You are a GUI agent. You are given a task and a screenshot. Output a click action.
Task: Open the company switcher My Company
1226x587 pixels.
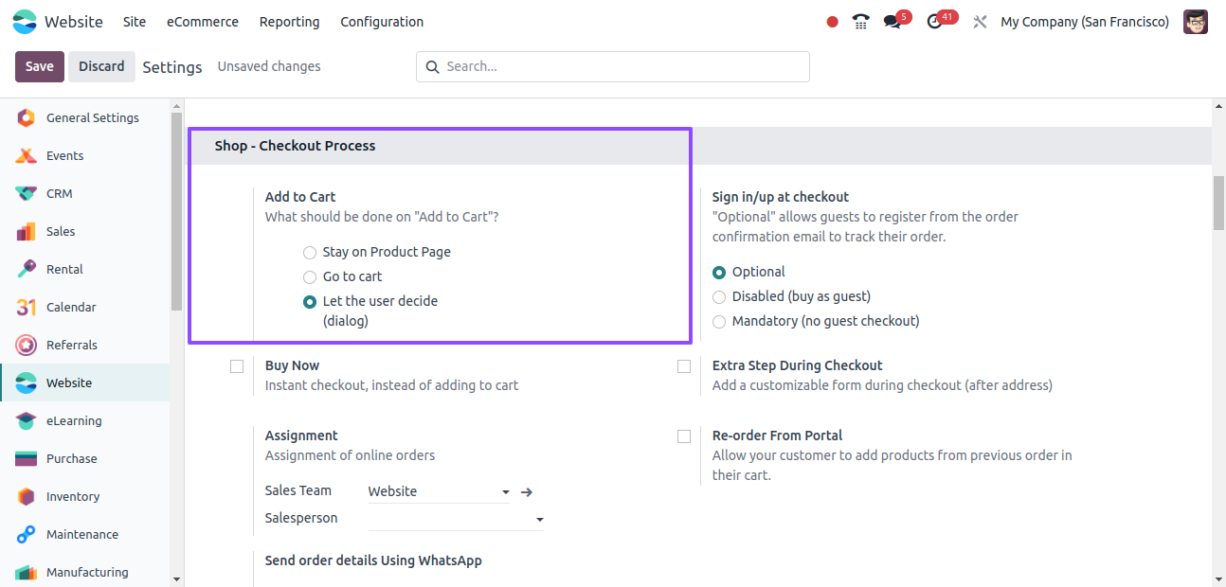[x=1085, y=22]
